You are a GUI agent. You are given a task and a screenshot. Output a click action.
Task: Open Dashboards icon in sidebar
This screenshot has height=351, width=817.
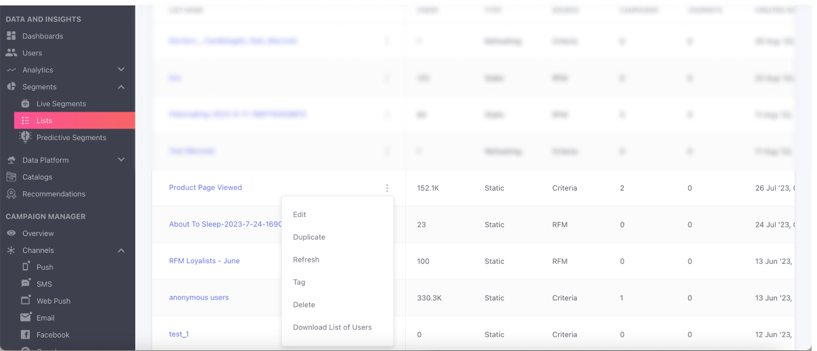tap(11, 36)
